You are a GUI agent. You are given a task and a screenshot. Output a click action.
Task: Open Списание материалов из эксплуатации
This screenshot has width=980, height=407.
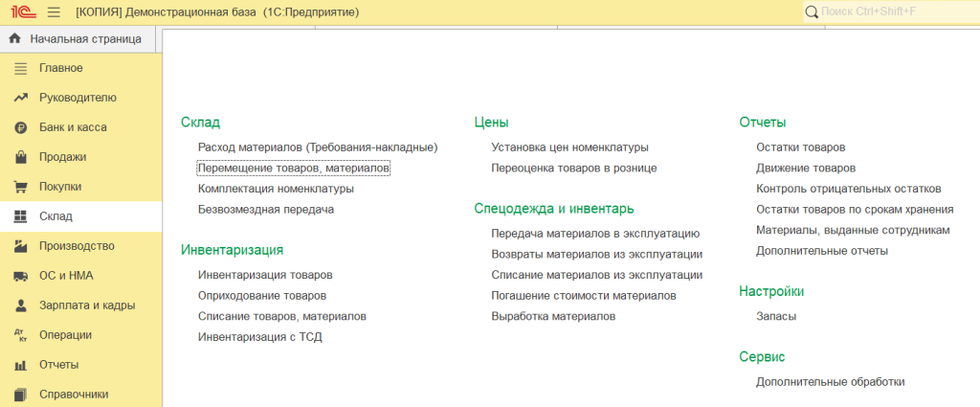coord(597,275)
